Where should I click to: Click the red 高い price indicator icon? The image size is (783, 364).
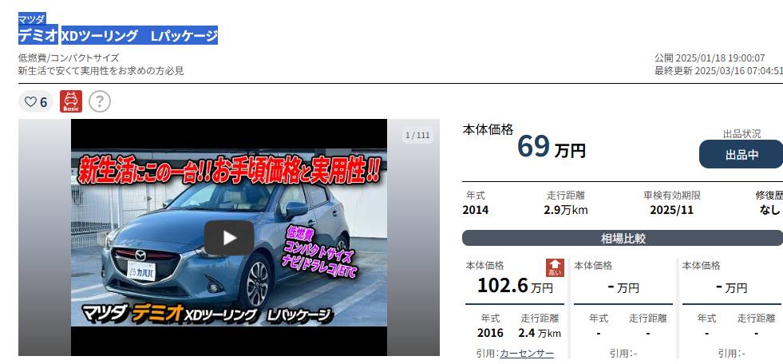coord(554,267)
